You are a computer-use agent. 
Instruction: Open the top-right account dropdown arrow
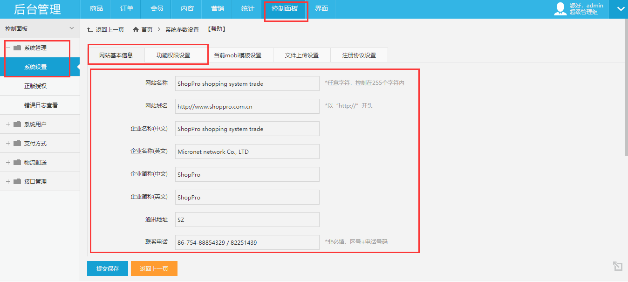pyautogui.click(x=620, y=9)
